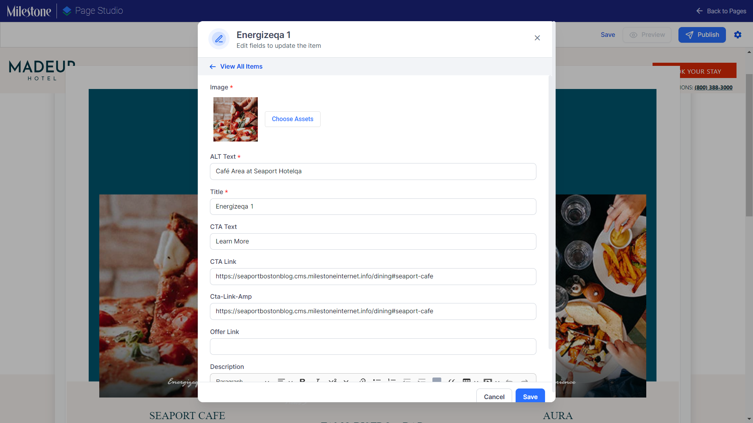This screenshot has width=753, height=423.
Task: Click the Offer Link label
Action: [x=224, y=332]
